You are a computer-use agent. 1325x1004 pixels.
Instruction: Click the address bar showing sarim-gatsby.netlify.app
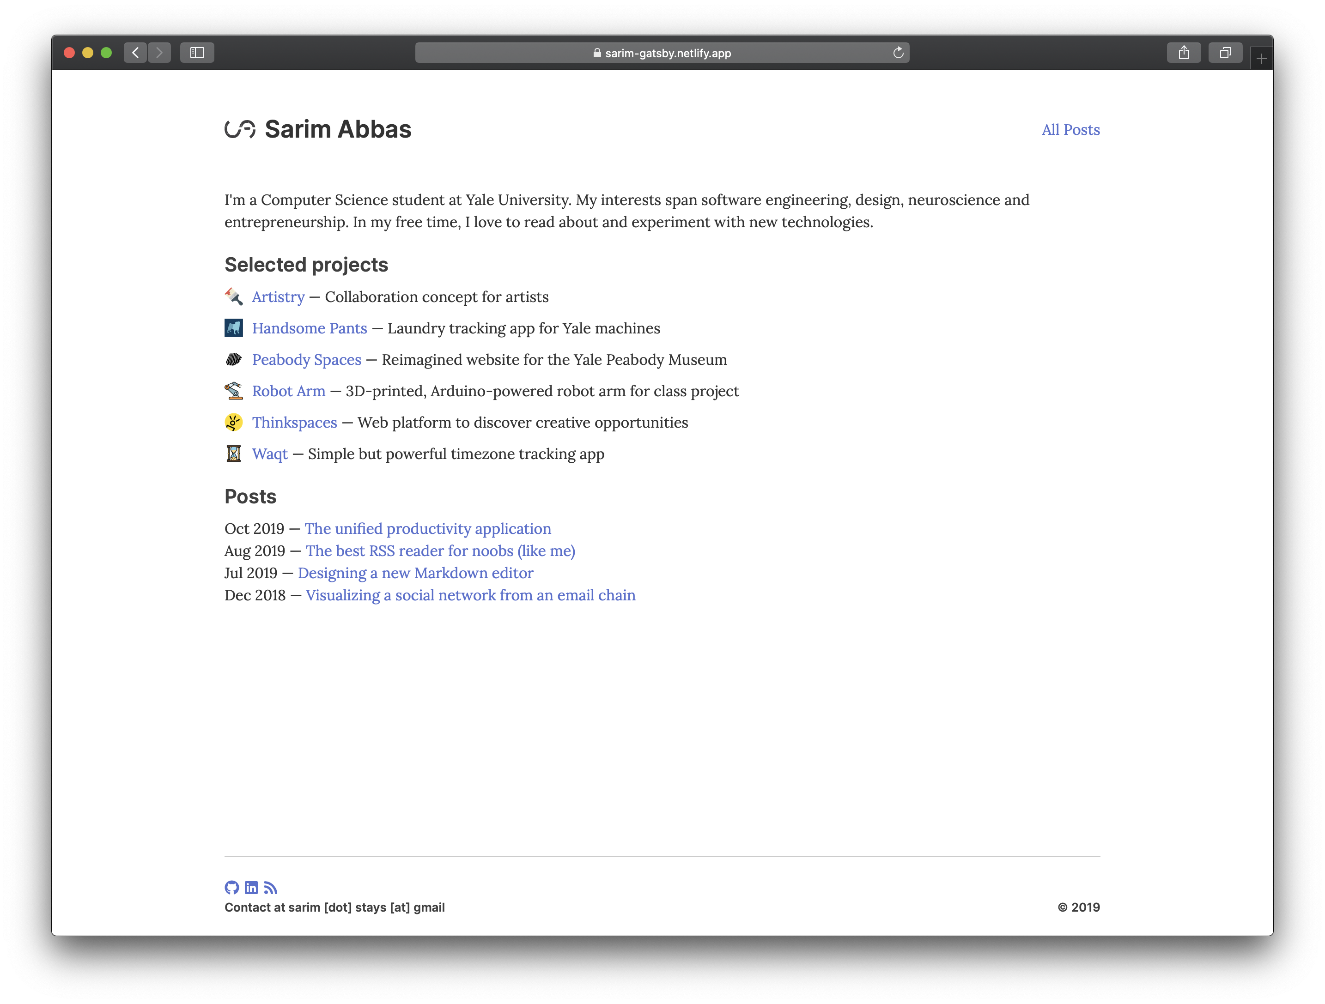point(662,53)
